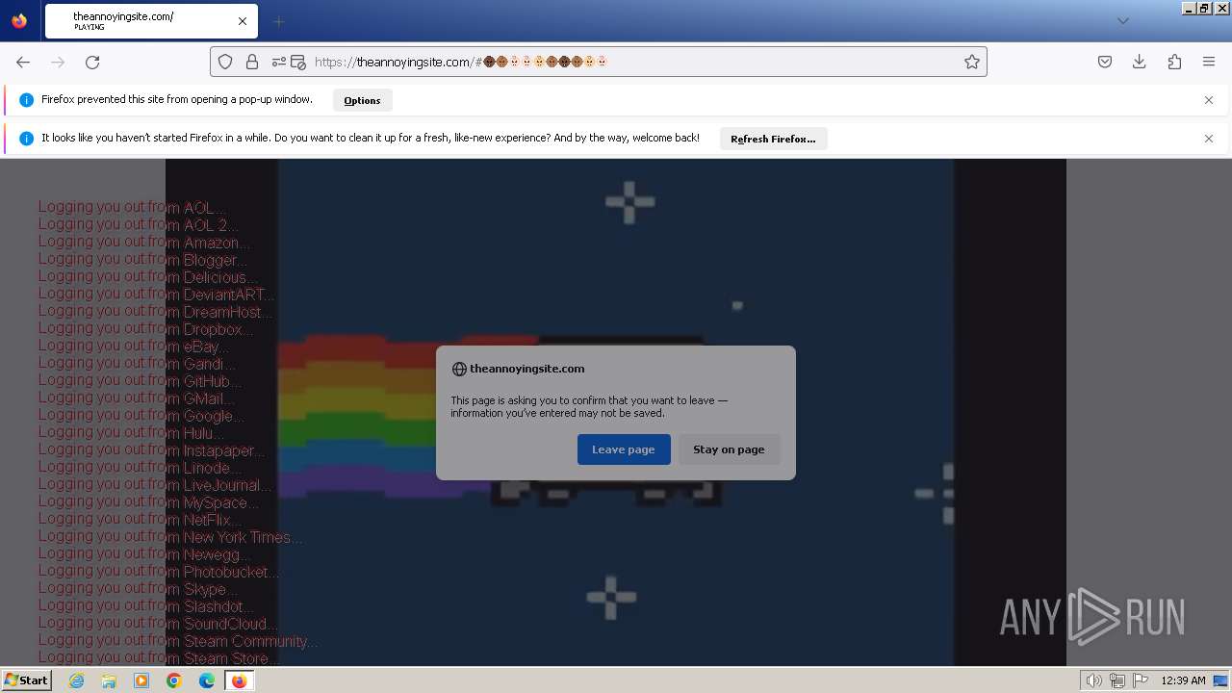Bookmark this page with star icon
The width and height of the screenshot is (1232, 693).
[x=972, y=62]
